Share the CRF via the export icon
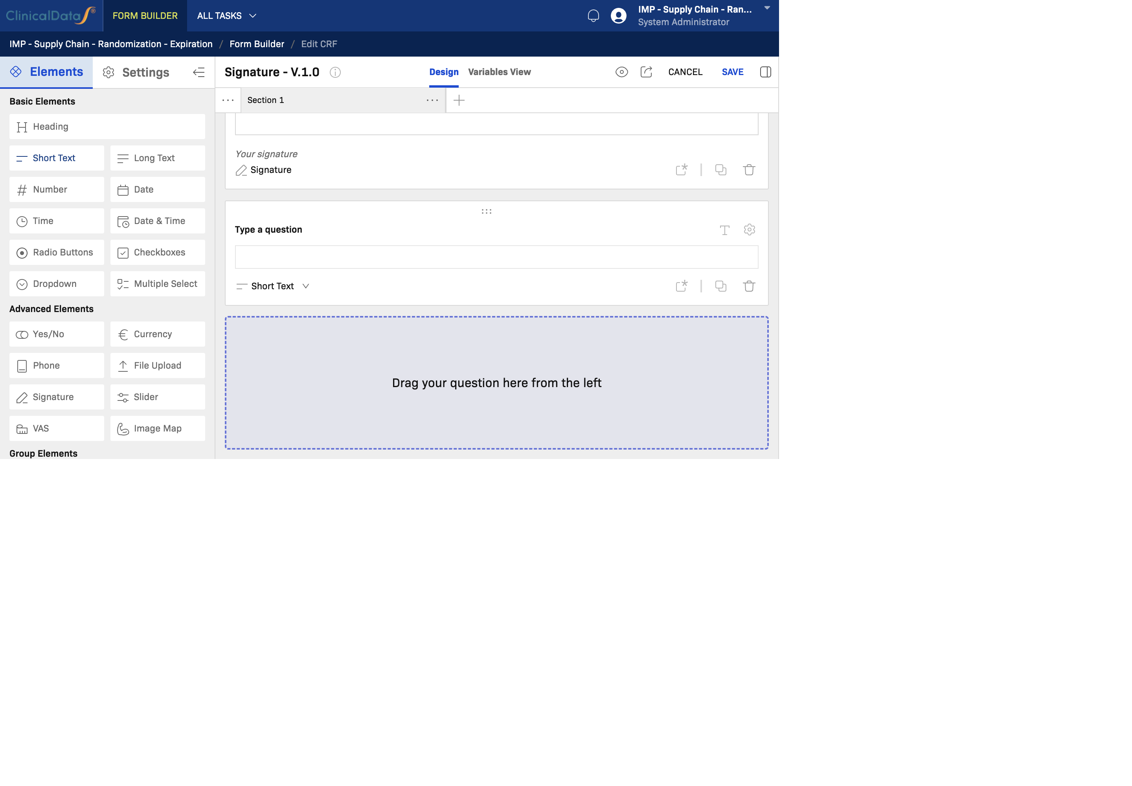The height and width of the screenshot is (786, 1132). (646, 72)
